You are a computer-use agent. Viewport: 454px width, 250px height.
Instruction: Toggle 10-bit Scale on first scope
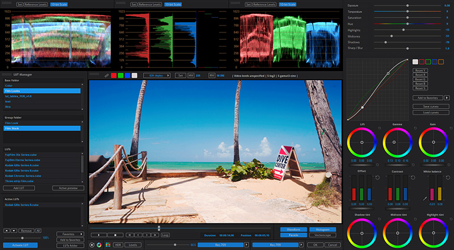coord(59,5)
